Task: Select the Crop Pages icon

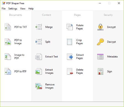Action: 70,42
